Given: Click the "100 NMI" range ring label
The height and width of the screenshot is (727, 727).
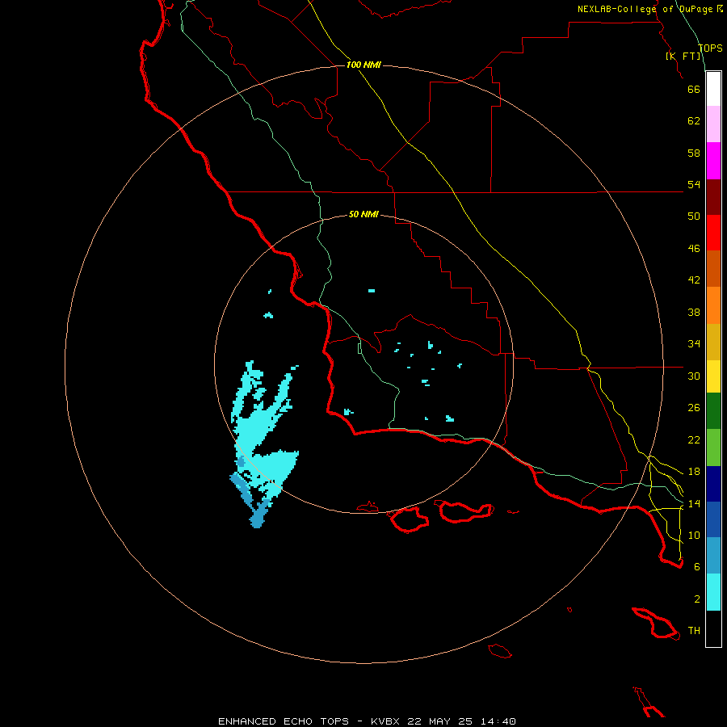Looking at the screenshot, I should [x=363, y=65].
